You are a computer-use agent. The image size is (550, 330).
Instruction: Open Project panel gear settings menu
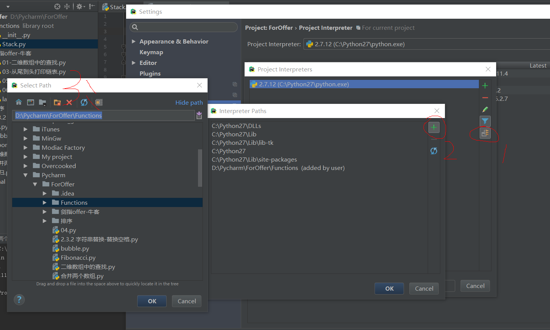pos(80,6)
